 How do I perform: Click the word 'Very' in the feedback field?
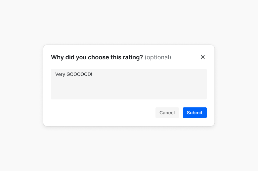(x=60, y=74)
